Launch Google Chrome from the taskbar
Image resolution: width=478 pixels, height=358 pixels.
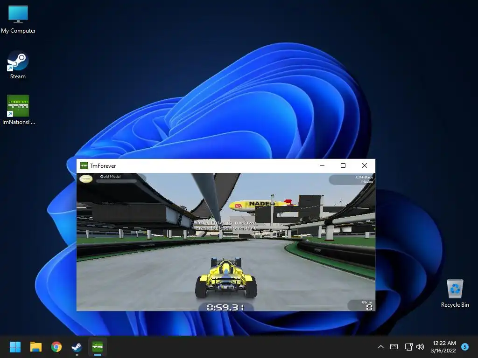[x=56, y=347]
